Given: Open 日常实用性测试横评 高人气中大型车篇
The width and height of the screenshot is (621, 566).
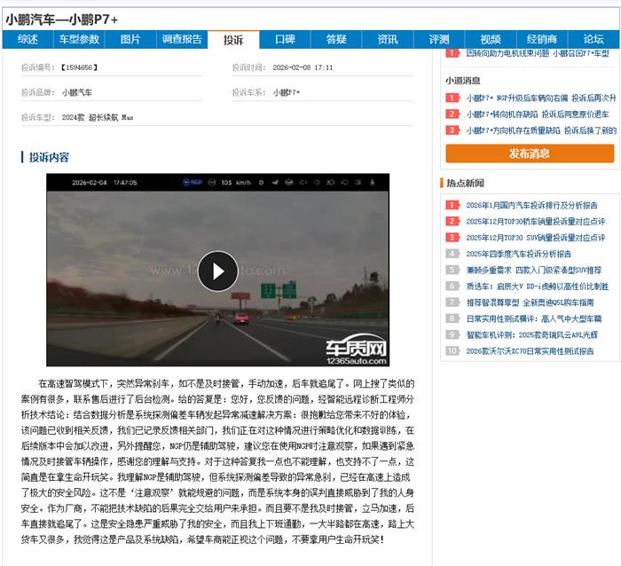Looking at the screenshot, I should point(533,318).
